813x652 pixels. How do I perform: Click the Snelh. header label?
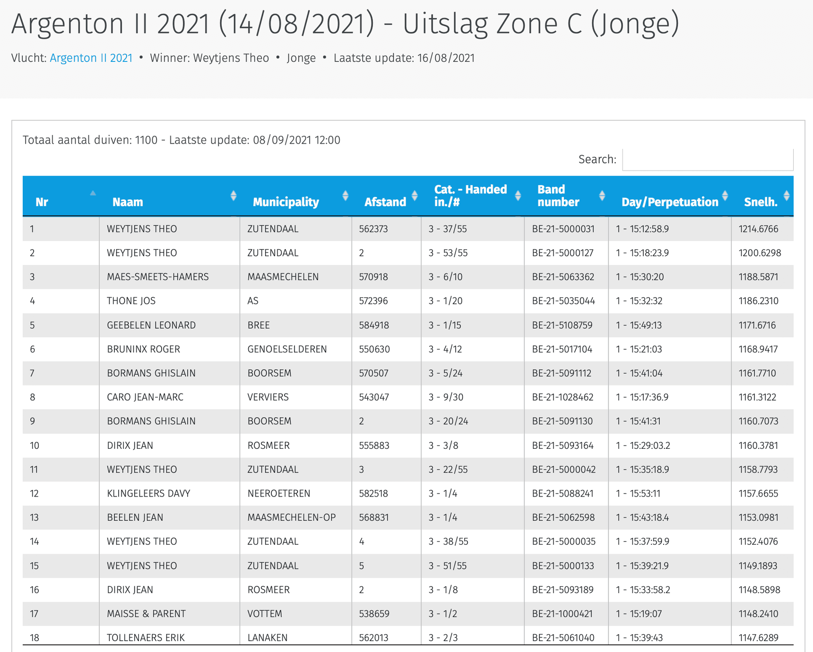pos(761,202)
